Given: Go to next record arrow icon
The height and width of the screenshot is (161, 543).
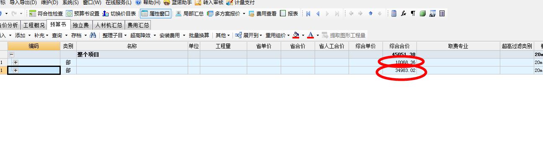Looking at the screenshot, I should (x=328, y=13).
